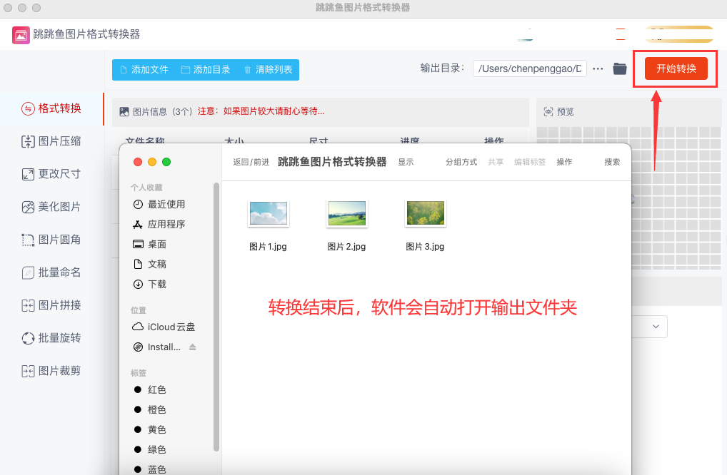Image resolution: width=727 pixels, height=475 pixels.
Task: Open the 分组方式 menu in Finder
Action: (x=461, y=162)
